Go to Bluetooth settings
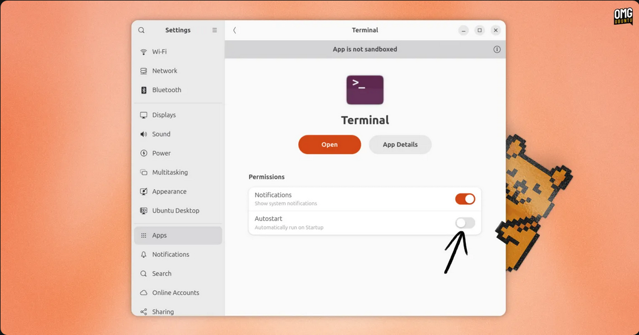The image size is (639, 335). click(x=178, y=90)
